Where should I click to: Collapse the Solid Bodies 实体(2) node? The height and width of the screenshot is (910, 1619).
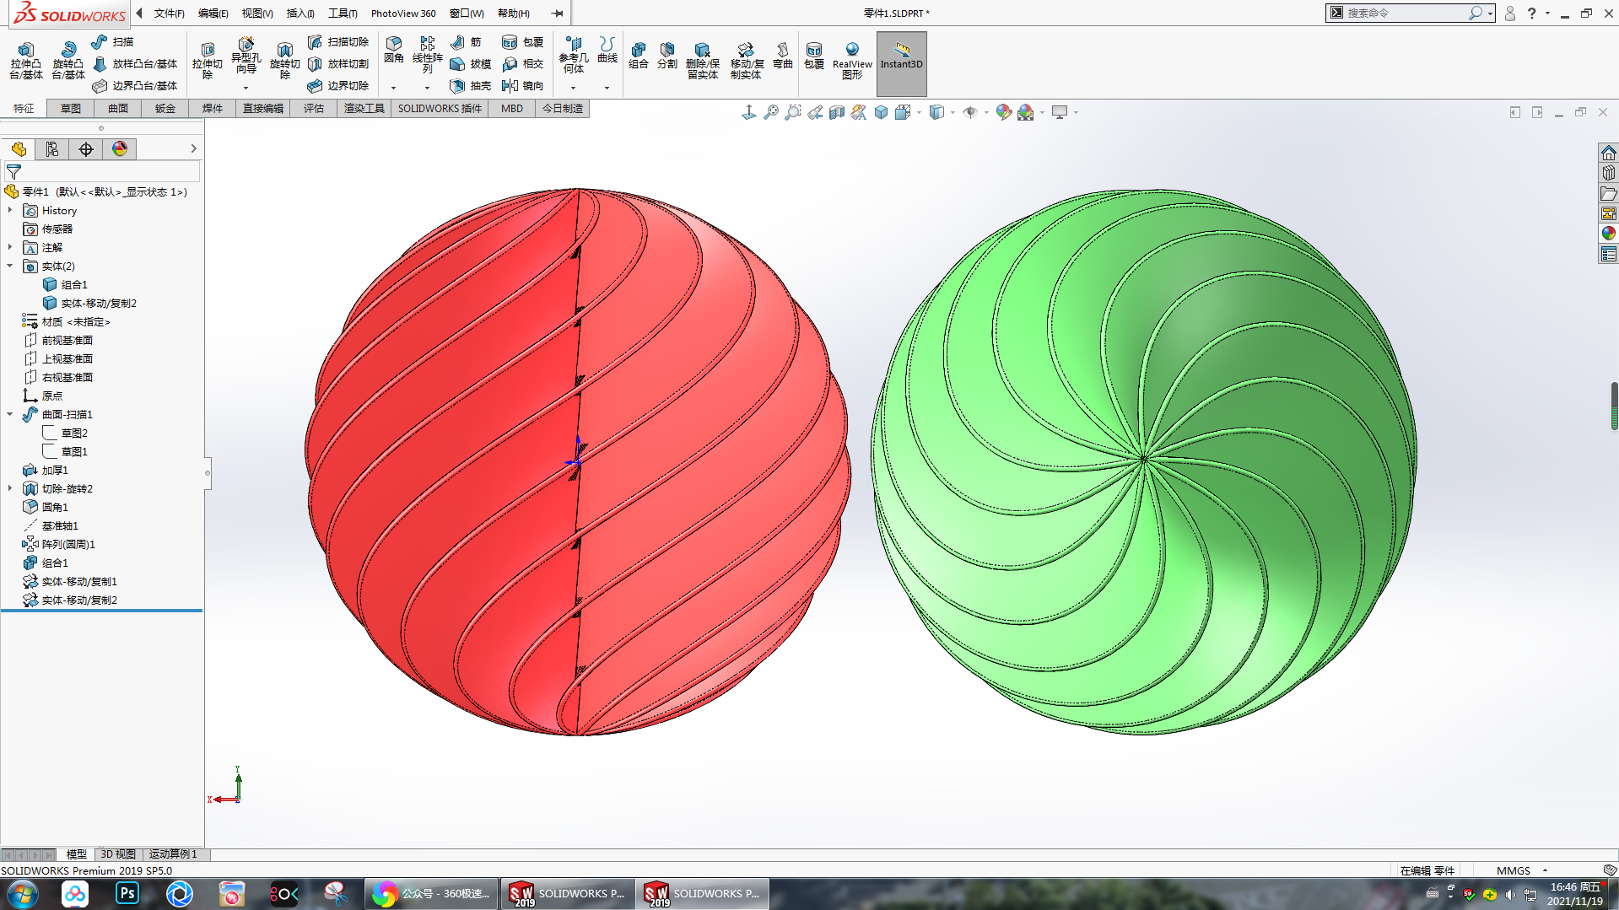10,266
